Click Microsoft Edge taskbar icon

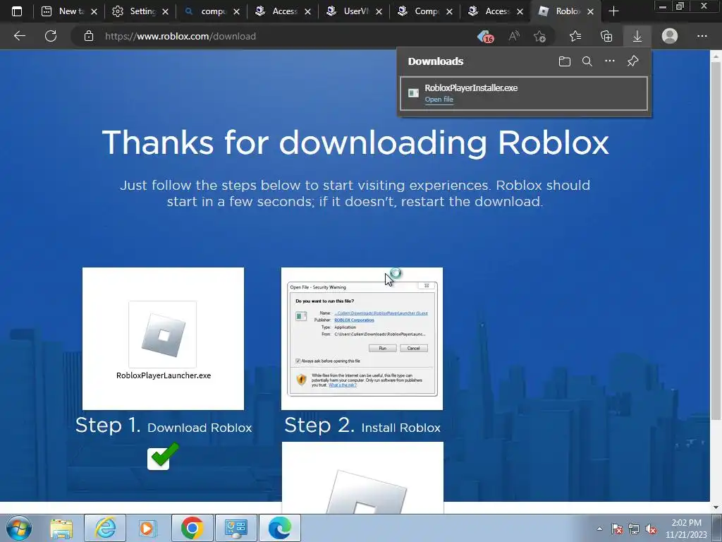click(x=280, y=528)
